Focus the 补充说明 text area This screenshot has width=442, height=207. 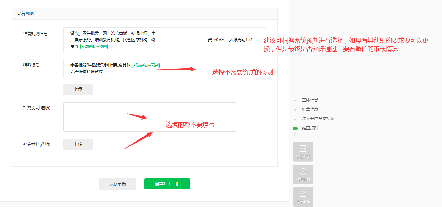point(150,117)
